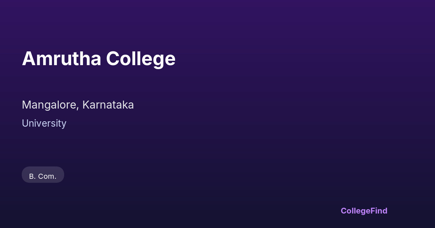Click the comma after Mangalore
This screenshot has width=435, height=228.
(78, 108)
